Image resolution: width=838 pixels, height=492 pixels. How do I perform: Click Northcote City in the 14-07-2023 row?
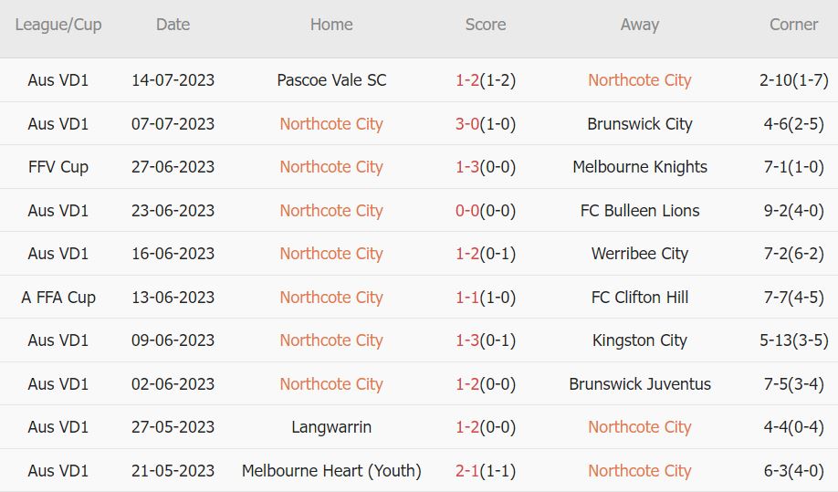(x=639, y=80)
